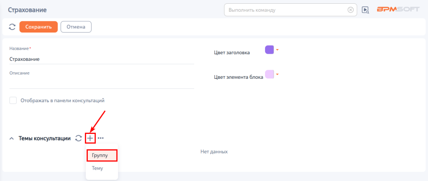Open Цвет элемента блока dropdown arrow
This screenshot has width=428, height=181.
pos(278,74)
